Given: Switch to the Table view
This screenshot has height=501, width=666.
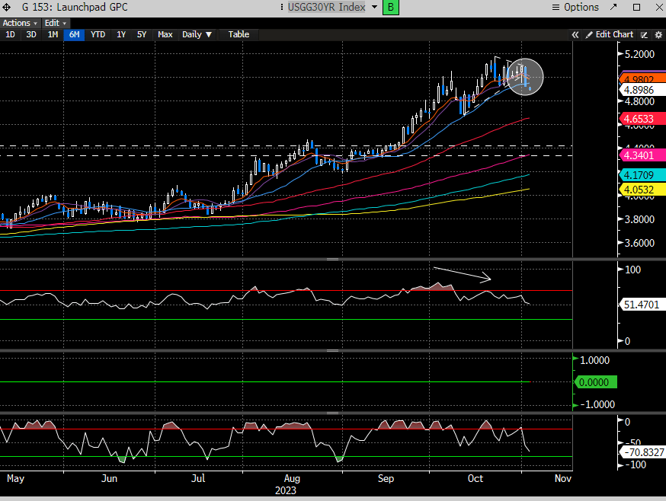Looking at the screenshot, I should tap(239, 34).
